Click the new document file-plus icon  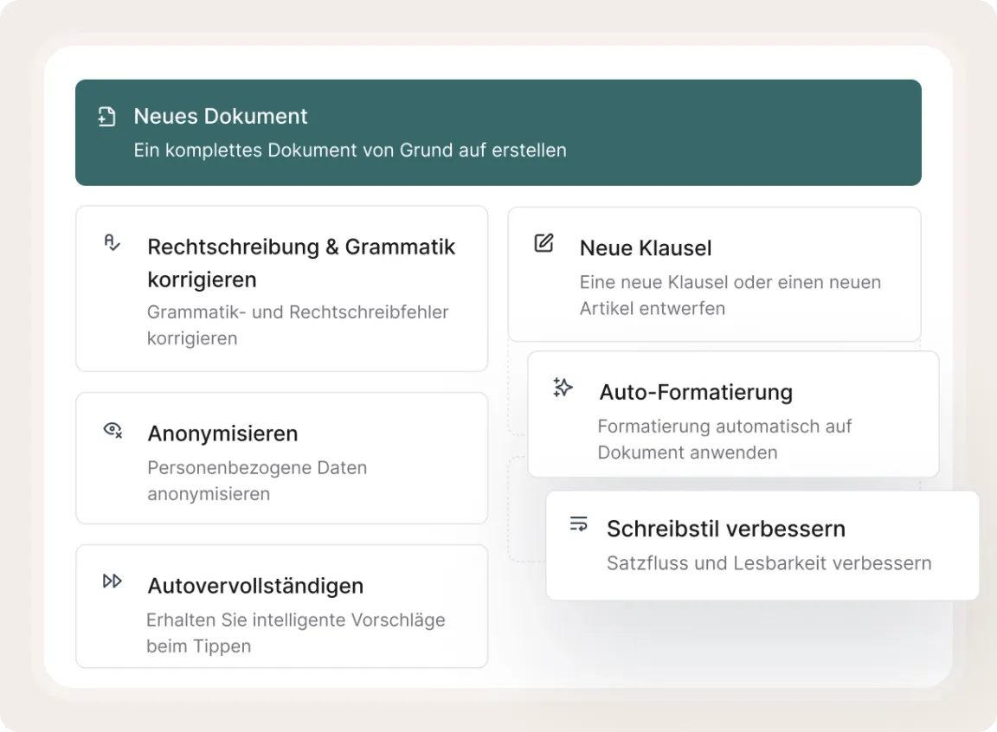(x=106, y=117)
